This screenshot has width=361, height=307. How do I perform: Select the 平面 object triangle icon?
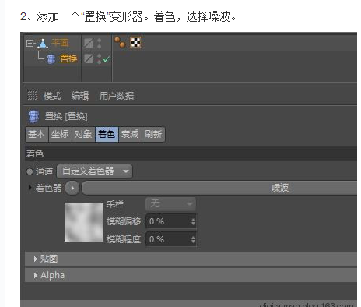tap(43, 44)
